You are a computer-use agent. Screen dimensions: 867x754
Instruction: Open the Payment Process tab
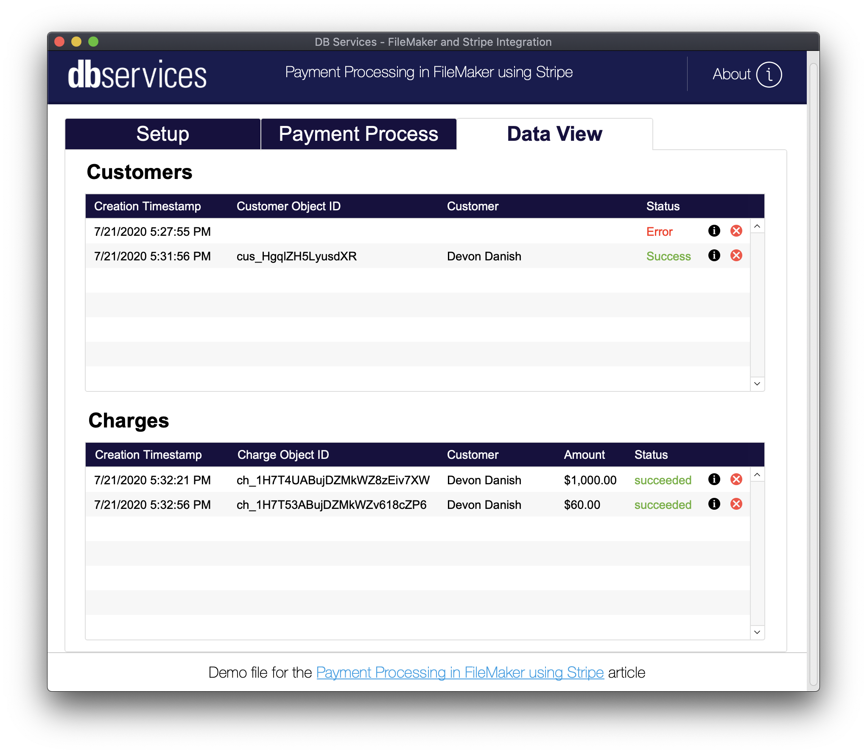[x=358, y=134]
